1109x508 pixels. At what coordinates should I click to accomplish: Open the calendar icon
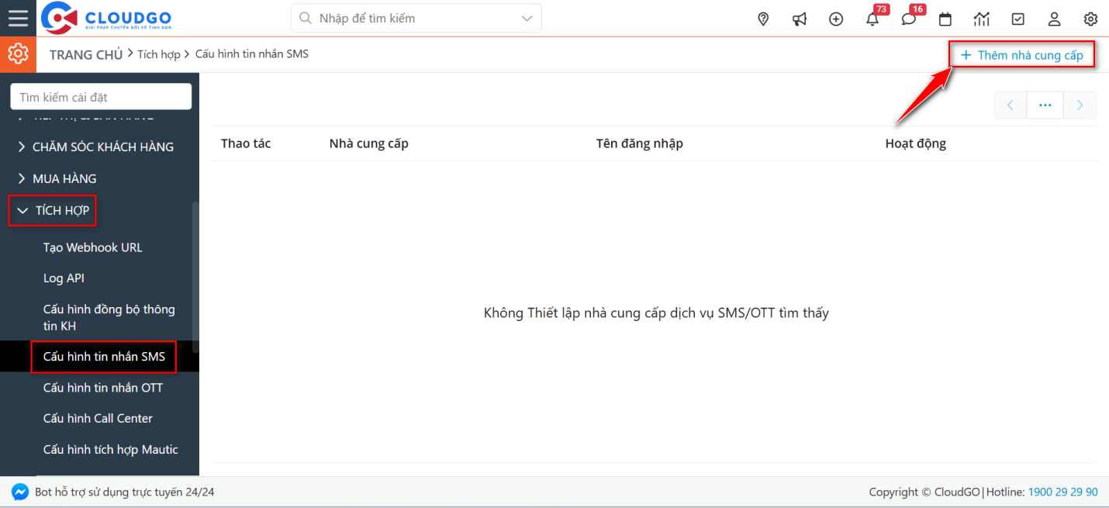pyautogui.click(x=945, y=19)
